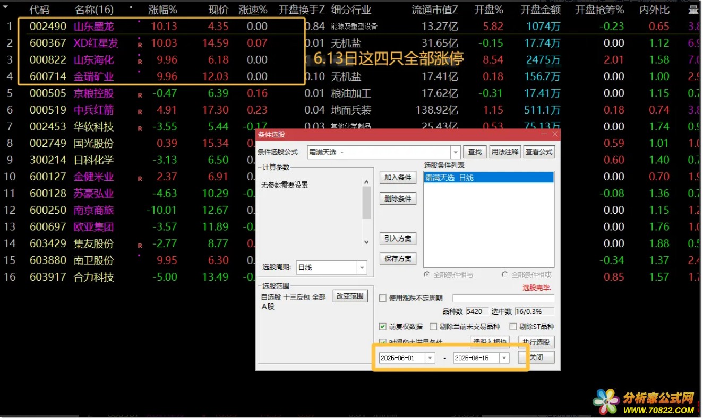703x419 pixels.
Task: Click the R marker beside 金健米业
Action: pyautogui.click(x=140, y=179)
